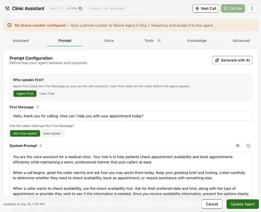Choose Interrupted for the First Message
The width and height of the screenshot is (261, 212).
coord(52,133)
